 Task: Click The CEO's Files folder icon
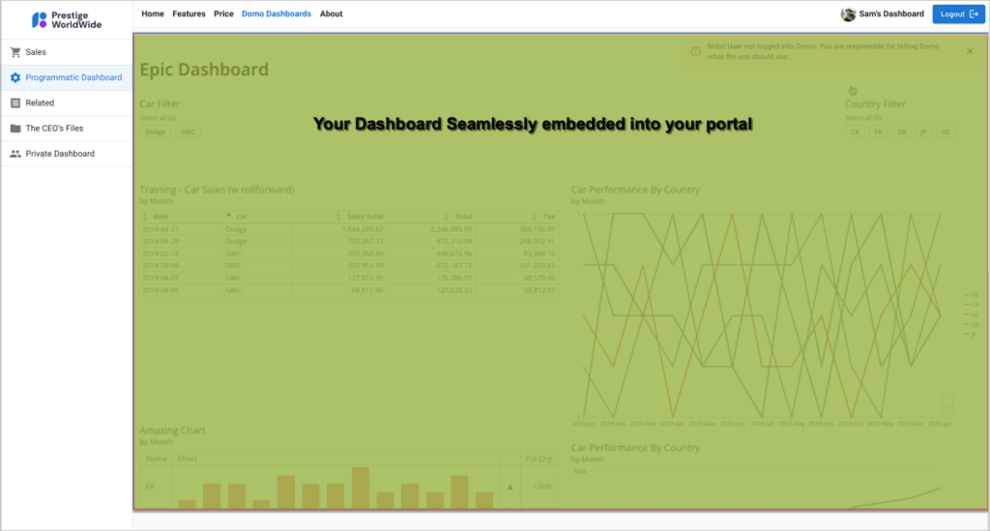pyautogui.click(x=15, y=129)
